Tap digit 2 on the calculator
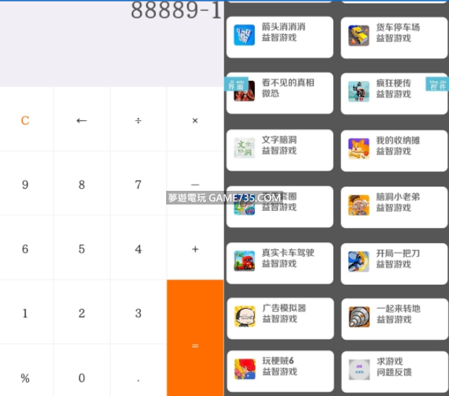This screenshot has width=449, height=396. tap(82, 313)
